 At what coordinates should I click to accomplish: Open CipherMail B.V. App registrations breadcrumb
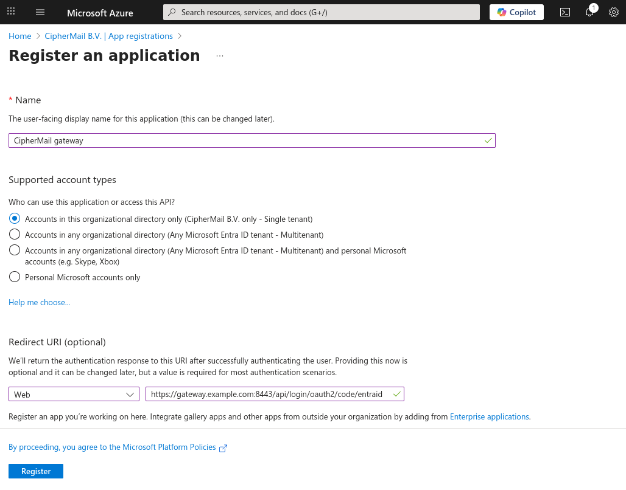108,36
